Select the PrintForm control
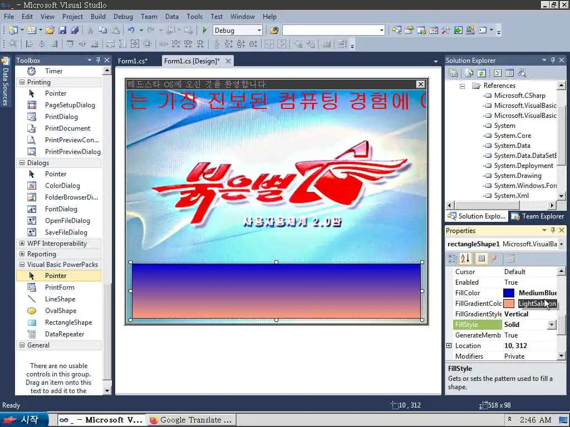This screenshot has height=427, width=570. pos(60,287)
